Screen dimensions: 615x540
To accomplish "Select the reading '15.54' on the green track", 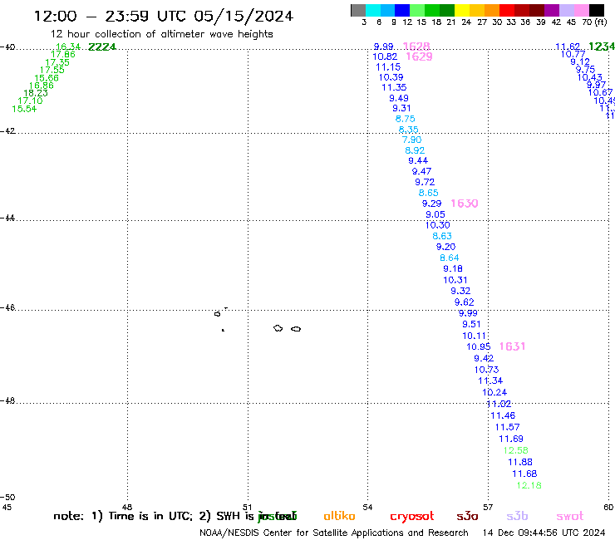I will pyautogui.click(x=24, y=109).
